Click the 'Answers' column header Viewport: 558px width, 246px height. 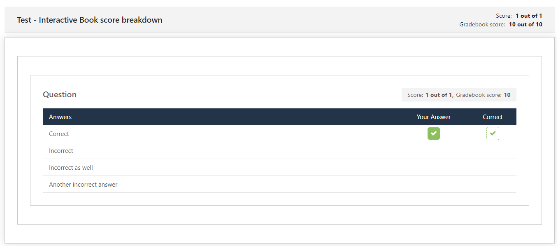(x=60, y=117)
